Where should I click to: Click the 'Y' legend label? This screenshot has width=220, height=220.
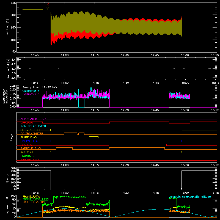point(48,9)
